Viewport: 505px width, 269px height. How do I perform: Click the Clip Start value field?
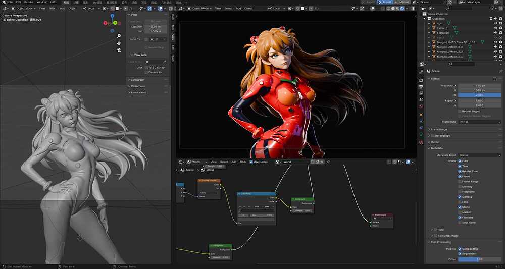click(156, 27)
